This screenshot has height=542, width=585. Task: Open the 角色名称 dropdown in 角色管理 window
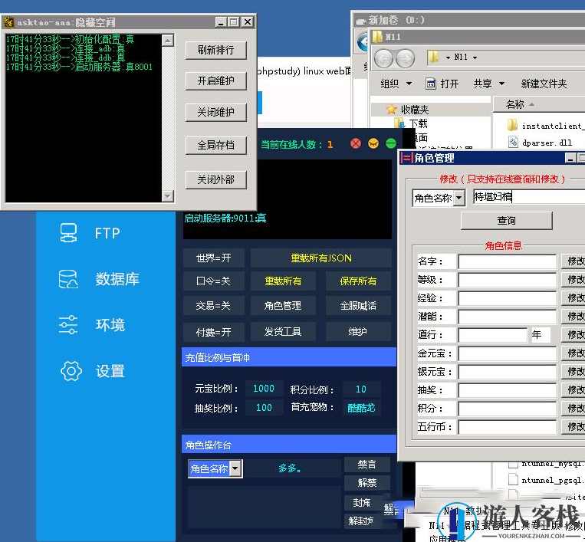pyautogui.click(x=459, y=198)
